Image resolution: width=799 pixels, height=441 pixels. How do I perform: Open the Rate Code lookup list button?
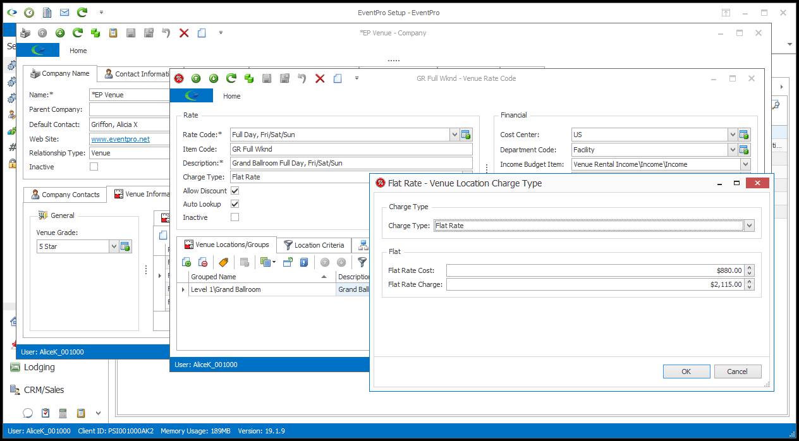click(x=467, y=135)
